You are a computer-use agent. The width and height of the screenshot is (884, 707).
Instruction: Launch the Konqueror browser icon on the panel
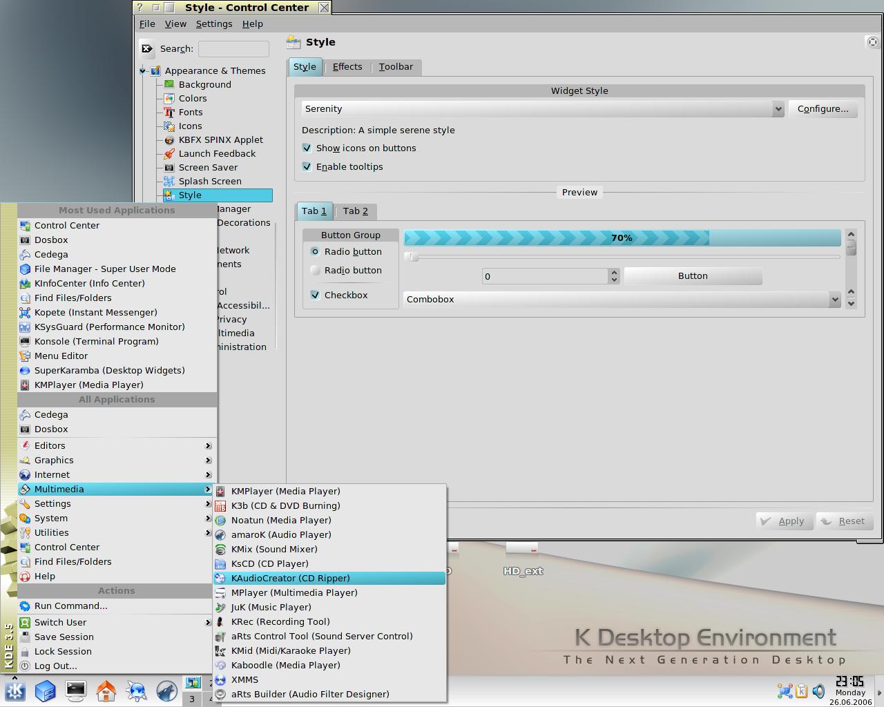pos(137,690)
